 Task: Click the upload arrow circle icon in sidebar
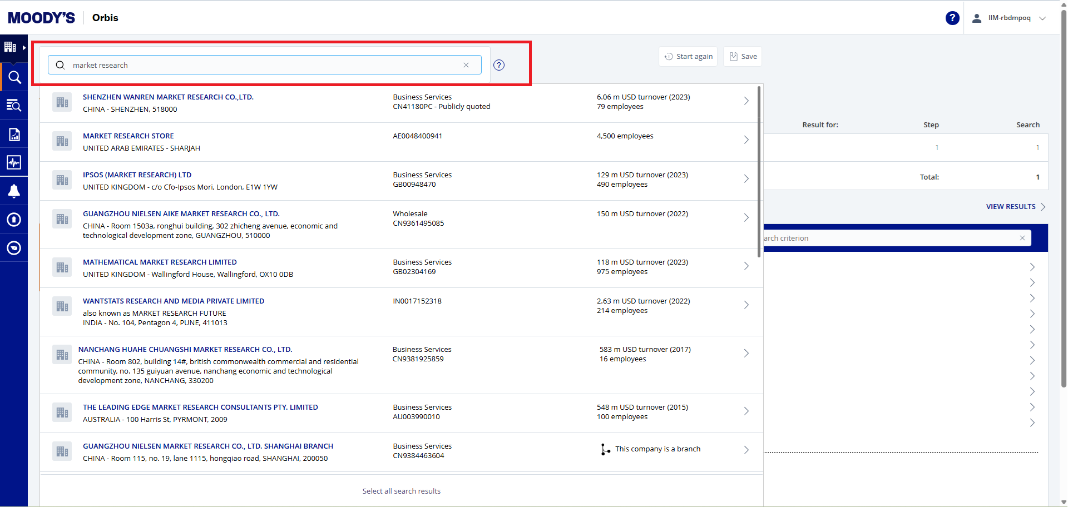pyautogui.click(x=14, y=220)
